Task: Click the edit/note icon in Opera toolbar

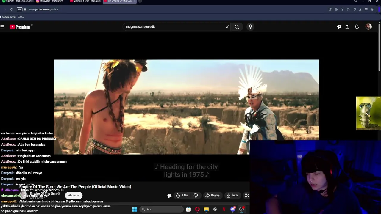Action: [x=330, y=9]
